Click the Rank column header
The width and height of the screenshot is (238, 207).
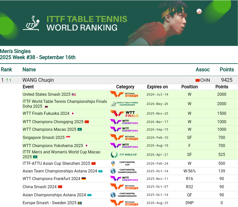tap(6, 70)
